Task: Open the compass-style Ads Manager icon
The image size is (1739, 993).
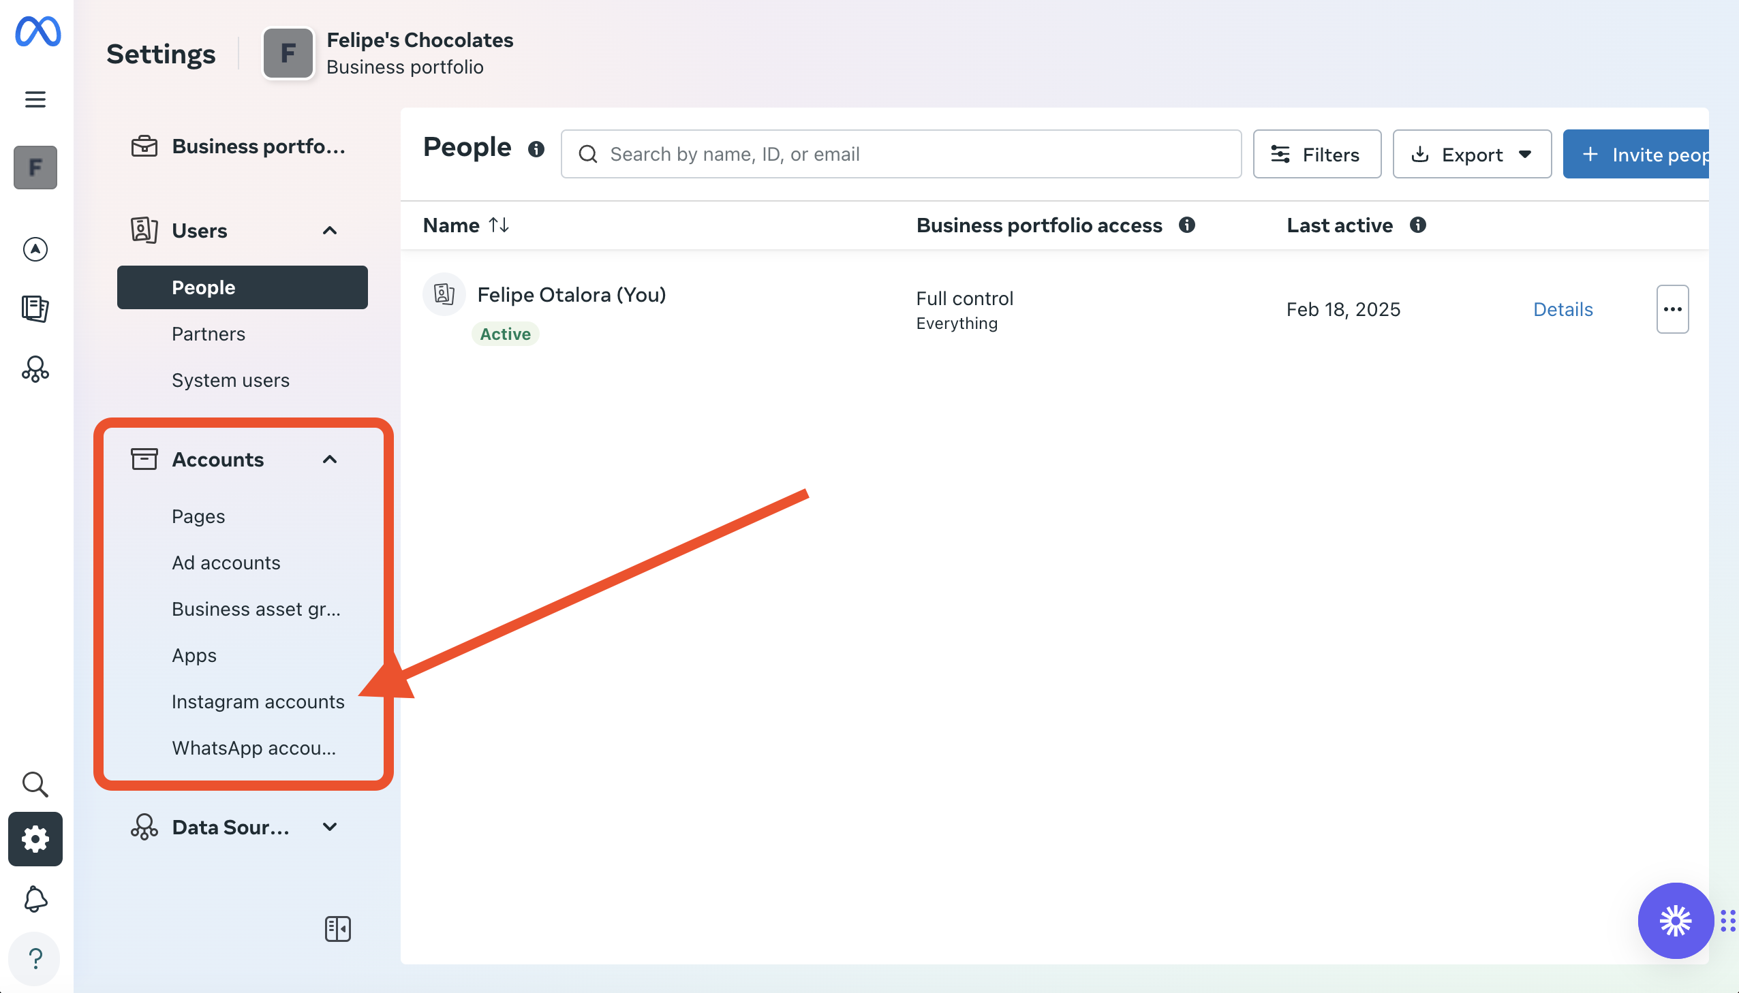Action: 35,249
